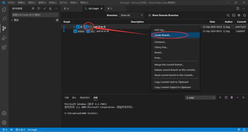
Task: Choose Merge into current branch
Action: tap(175, 64)
